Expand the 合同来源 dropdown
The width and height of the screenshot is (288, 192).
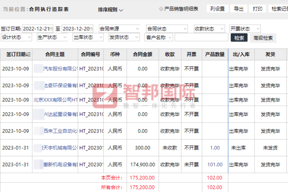119,29
